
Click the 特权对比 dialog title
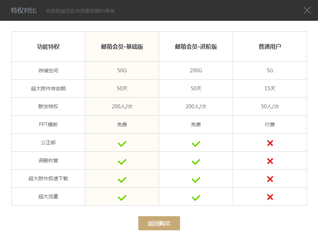24,10
